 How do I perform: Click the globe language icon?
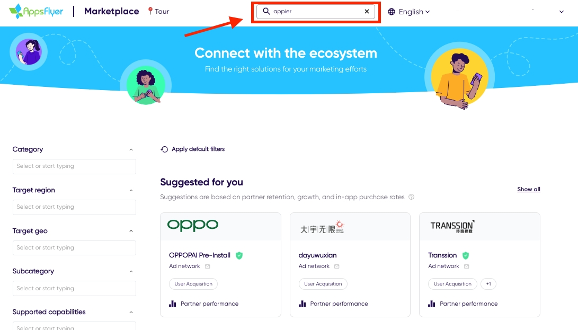pyautogui.click(x=392, y=12)
